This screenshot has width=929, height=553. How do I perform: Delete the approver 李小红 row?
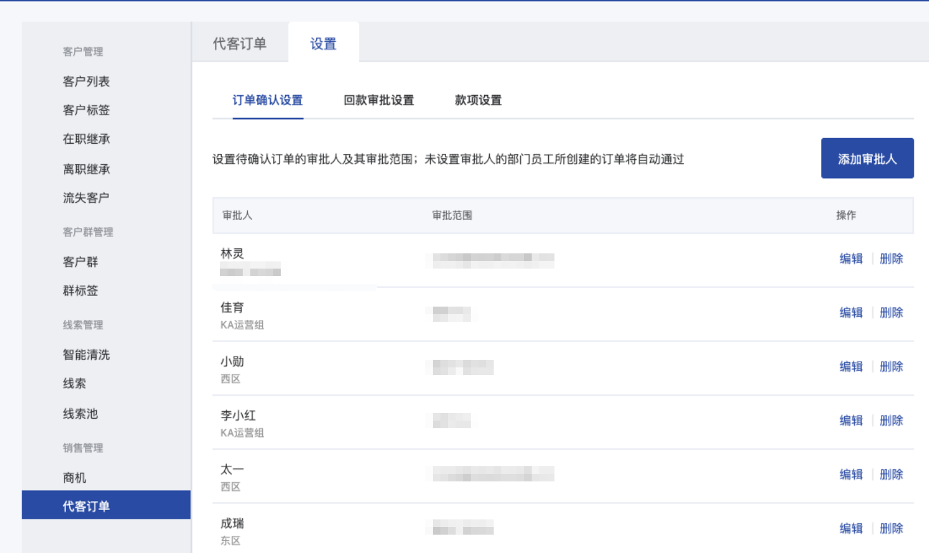coord(892,420)
